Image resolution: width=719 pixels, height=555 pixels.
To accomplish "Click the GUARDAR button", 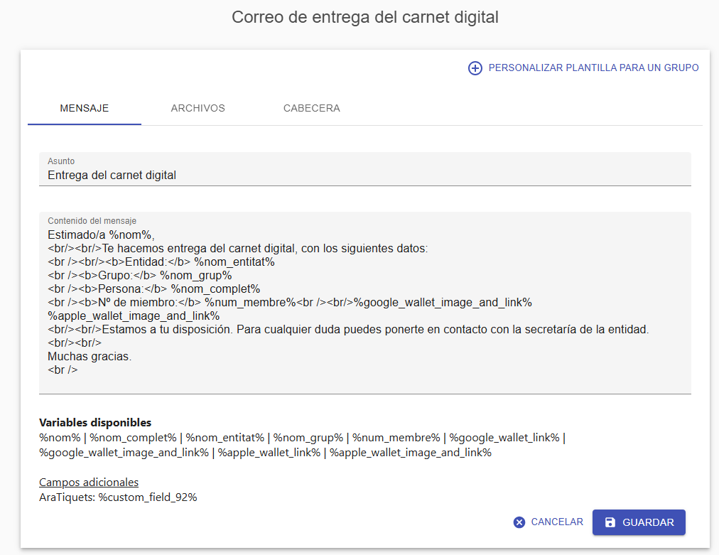I will pyautogui.click(x=639, y=522).
